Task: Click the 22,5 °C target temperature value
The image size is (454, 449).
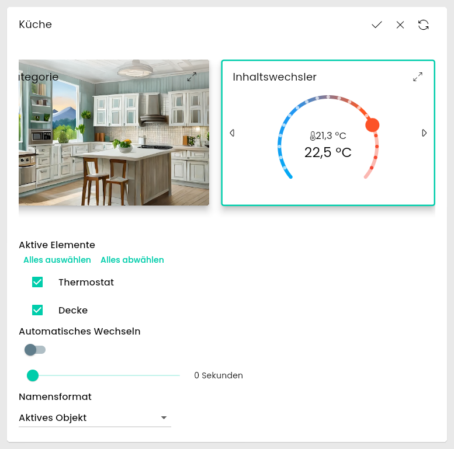Action: (328, 153)
